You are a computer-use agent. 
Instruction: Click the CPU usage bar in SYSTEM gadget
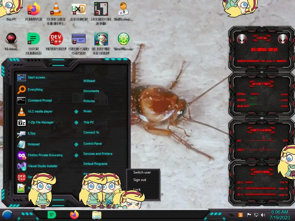coord(254,94)
